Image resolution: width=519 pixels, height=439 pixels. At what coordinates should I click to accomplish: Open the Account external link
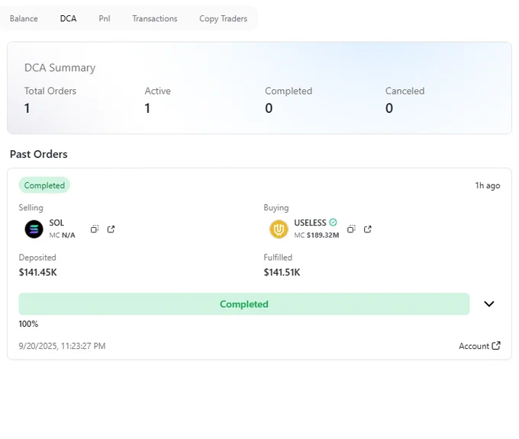(x=479, y=346)
